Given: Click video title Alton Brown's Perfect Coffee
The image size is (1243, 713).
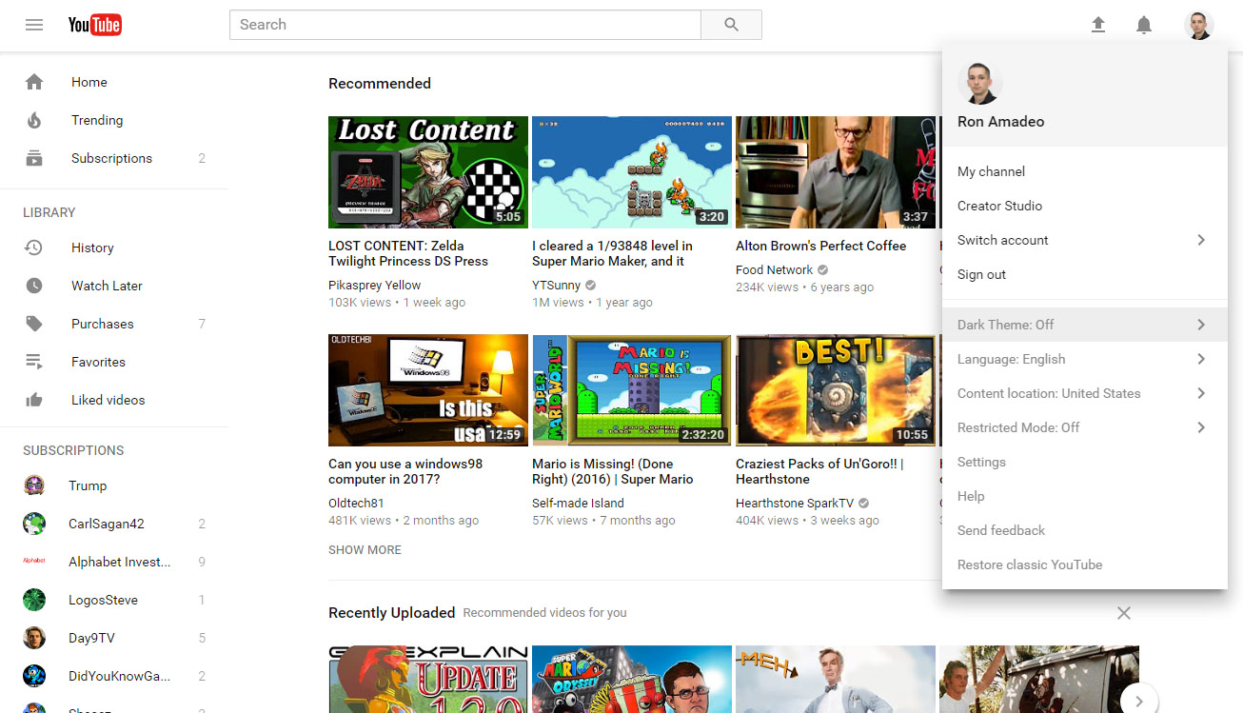Looking at the screenshot, I should pyautogui.click(x=820, y=246).
